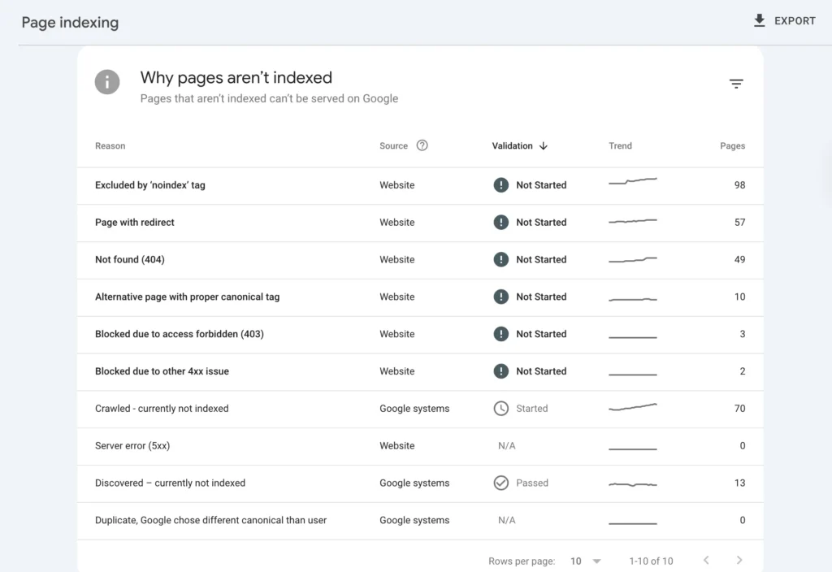Click trend sparkline for Discovered currently not indexed
Viewport: 832px width, 572px height.
[632, 484]
